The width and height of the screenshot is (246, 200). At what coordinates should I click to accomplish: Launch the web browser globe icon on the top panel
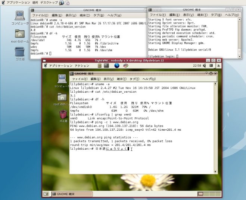[x=61, y=3]
